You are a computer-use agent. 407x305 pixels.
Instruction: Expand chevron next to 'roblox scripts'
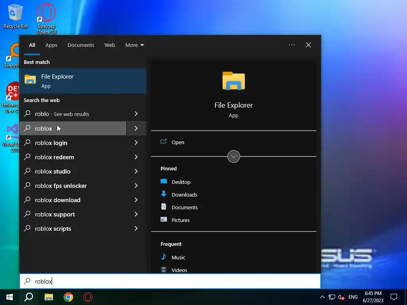click(x=136, y=228)
